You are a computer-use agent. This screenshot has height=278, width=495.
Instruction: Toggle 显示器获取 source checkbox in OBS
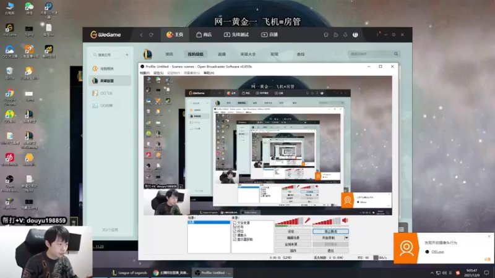click(235, 239)
